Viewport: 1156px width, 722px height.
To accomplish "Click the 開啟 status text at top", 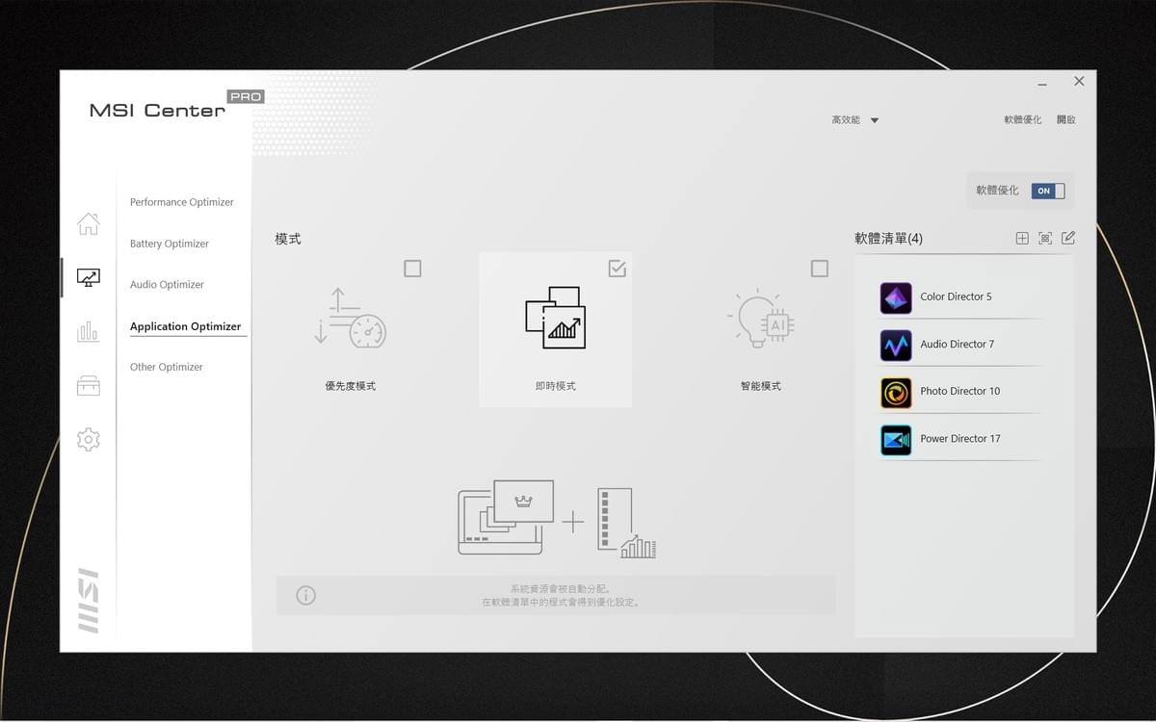I will pyautogui.click(x=1065, y=119).
